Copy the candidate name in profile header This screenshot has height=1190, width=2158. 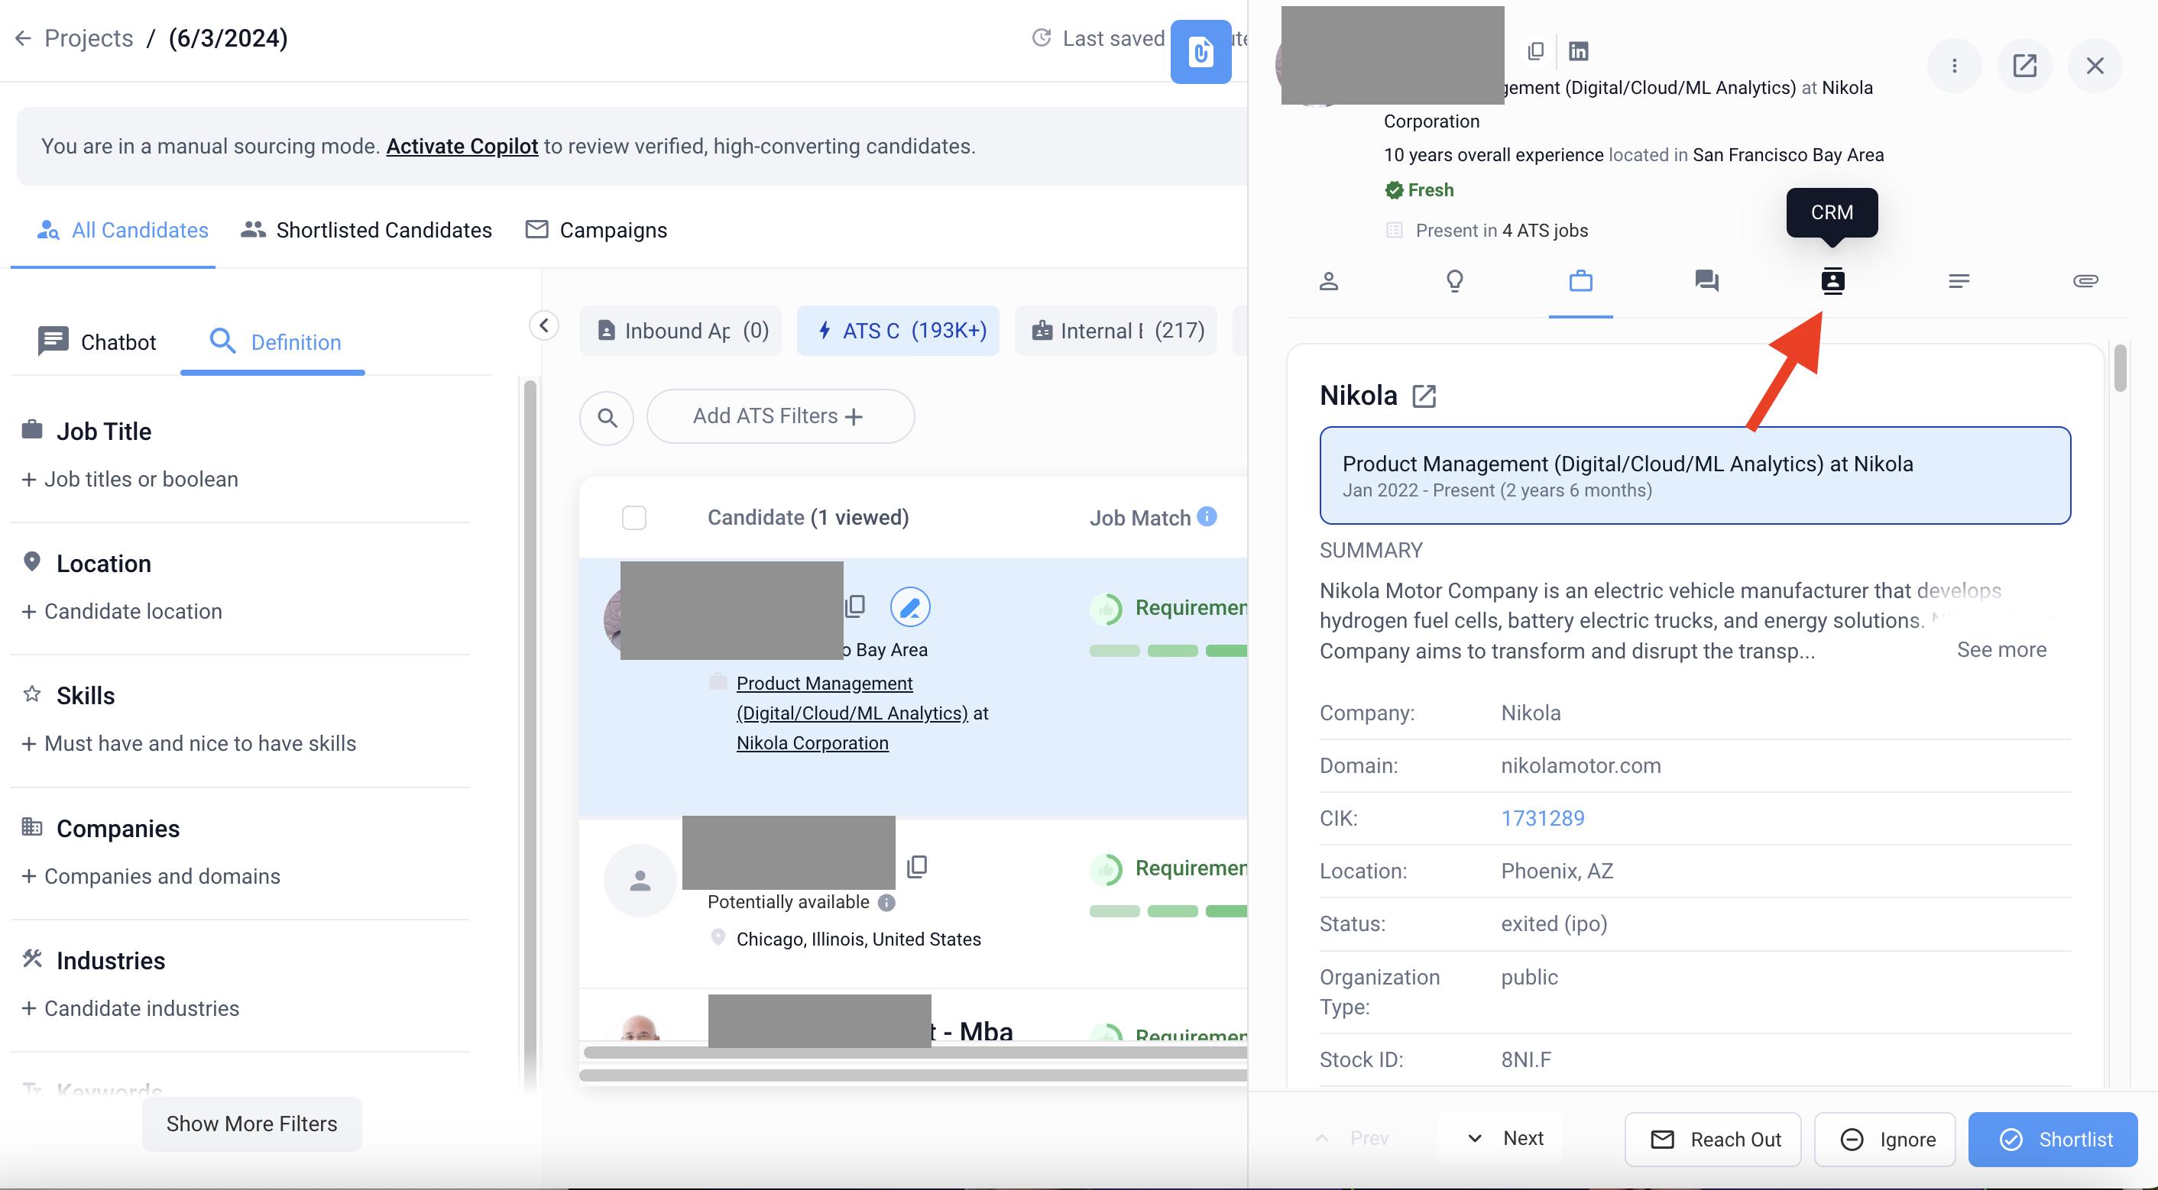[x=1534, y=51]
